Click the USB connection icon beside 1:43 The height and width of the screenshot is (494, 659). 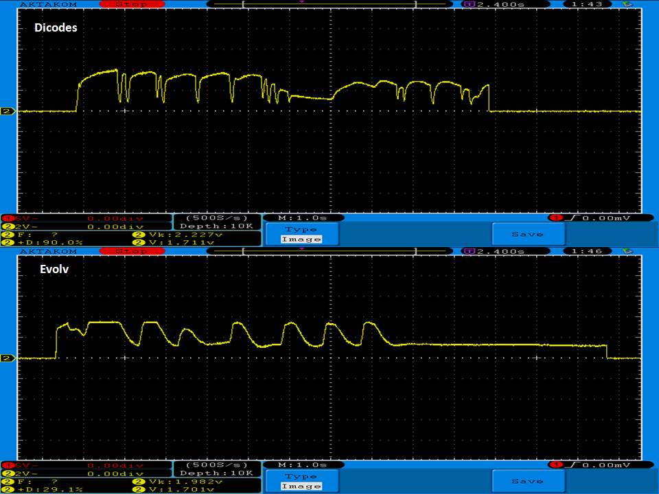[x=625, y=4]
